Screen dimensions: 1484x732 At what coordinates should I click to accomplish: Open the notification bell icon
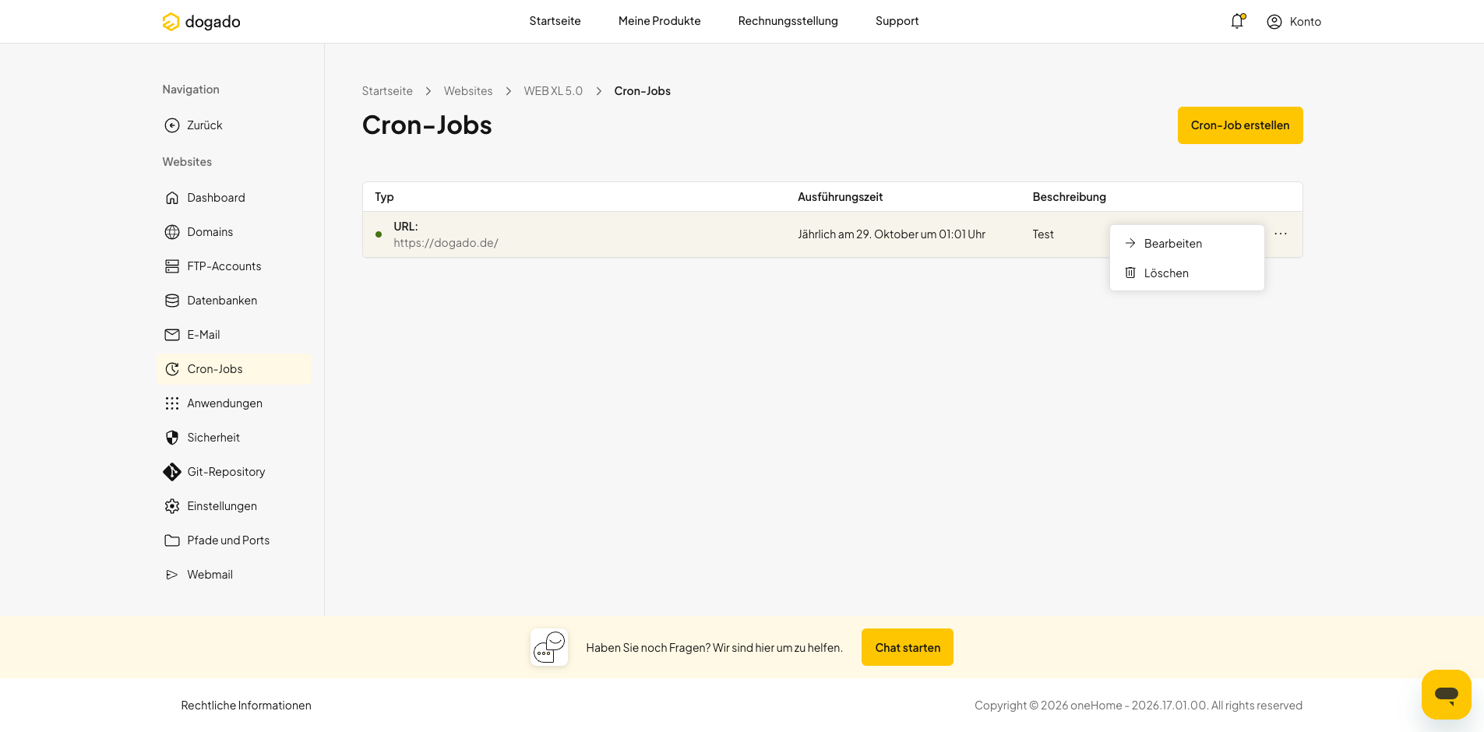[1237, 21]
